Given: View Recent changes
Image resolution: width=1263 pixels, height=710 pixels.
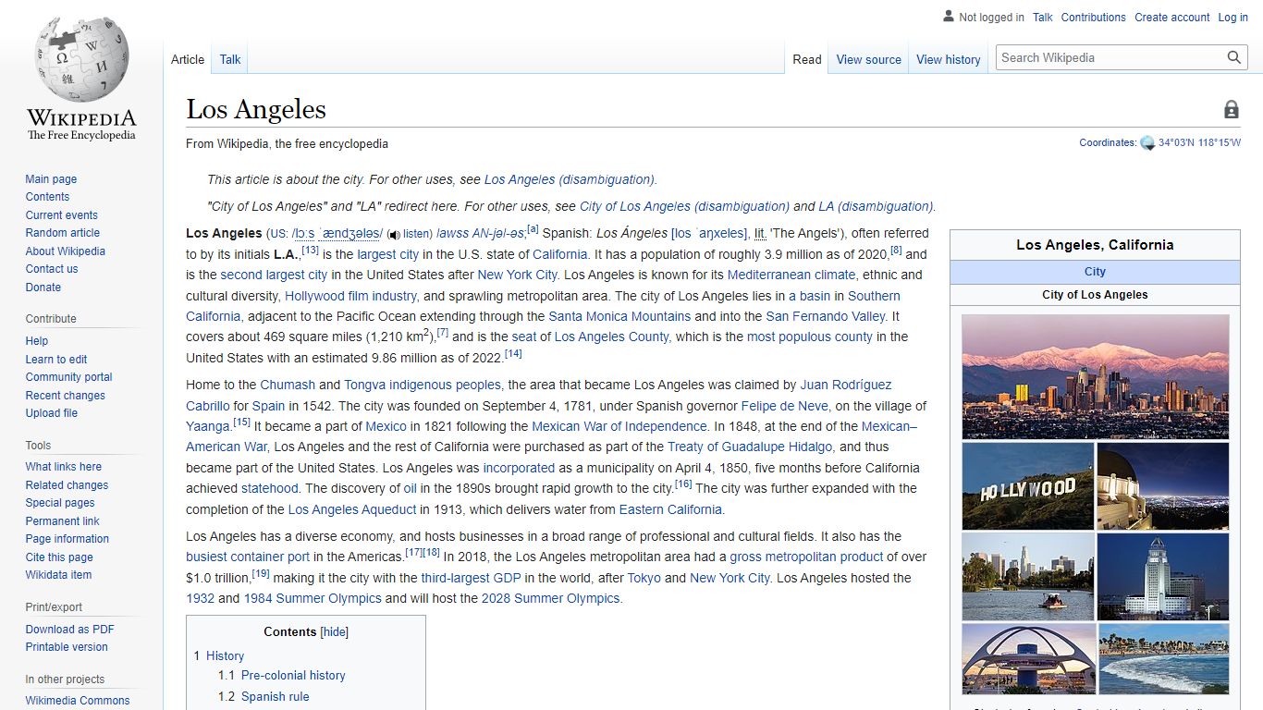Looking at the screenshot, I should [x=65, y=396].
